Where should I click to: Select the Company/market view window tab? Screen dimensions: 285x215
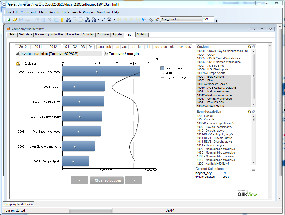(18, 204)
